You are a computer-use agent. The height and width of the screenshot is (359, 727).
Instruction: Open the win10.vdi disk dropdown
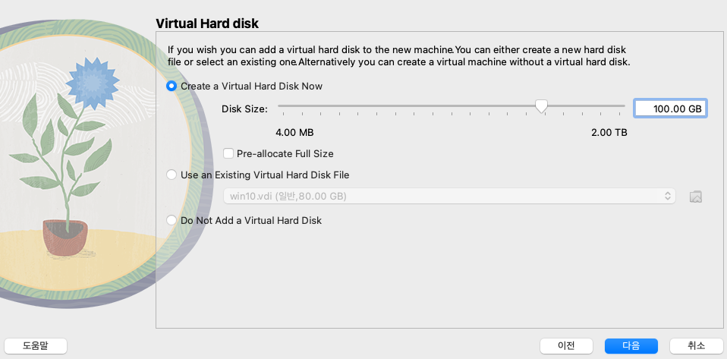(449, 196)
